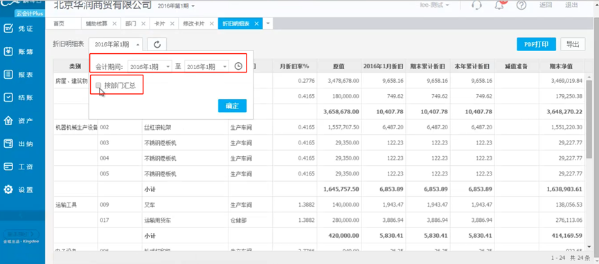This screenshot has height=264, width=599.
Task: Toggle the 折旧明细表 period filter 2016年第1期
Action: 116,44
